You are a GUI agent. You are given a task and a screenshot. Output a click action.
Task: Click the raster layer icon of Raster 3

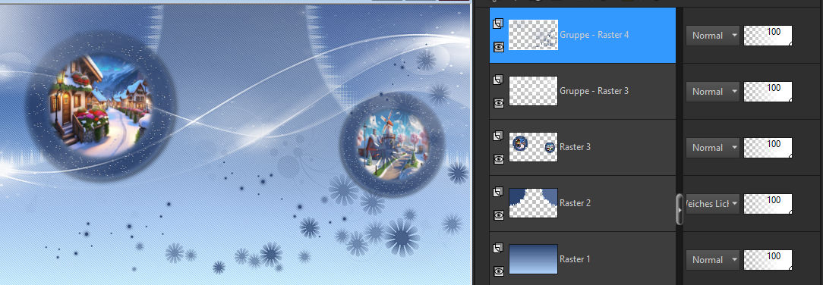[x=499, y=136]
